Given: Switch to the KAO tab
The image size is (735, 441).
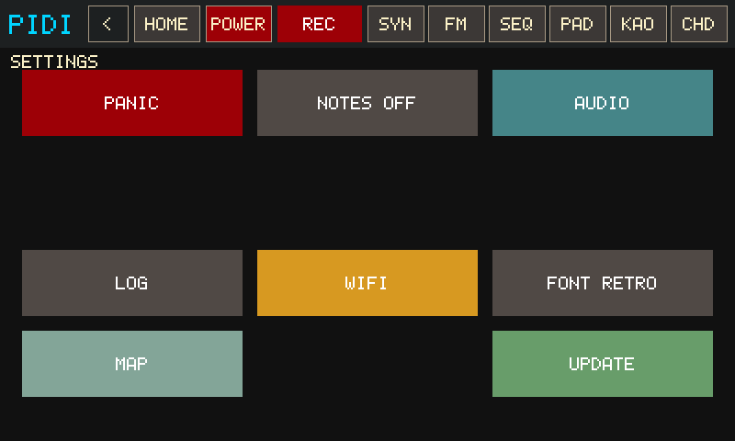Looking at the screenshot, I should [x=638, y=24].
